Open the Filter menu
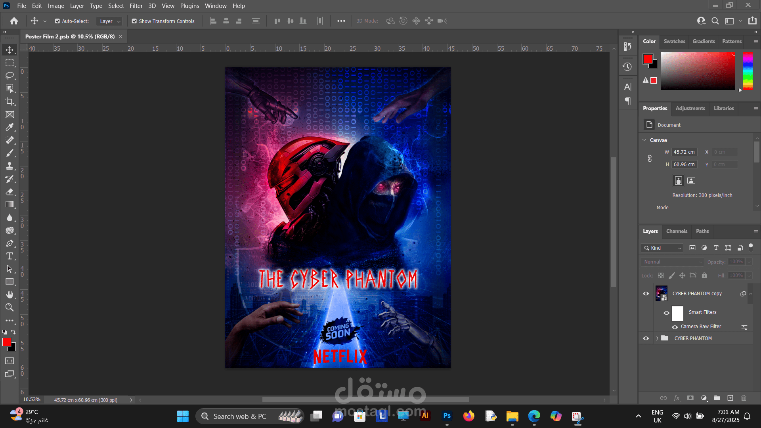The width and height of the screenshot is (761, 428). tap(136, 6)
